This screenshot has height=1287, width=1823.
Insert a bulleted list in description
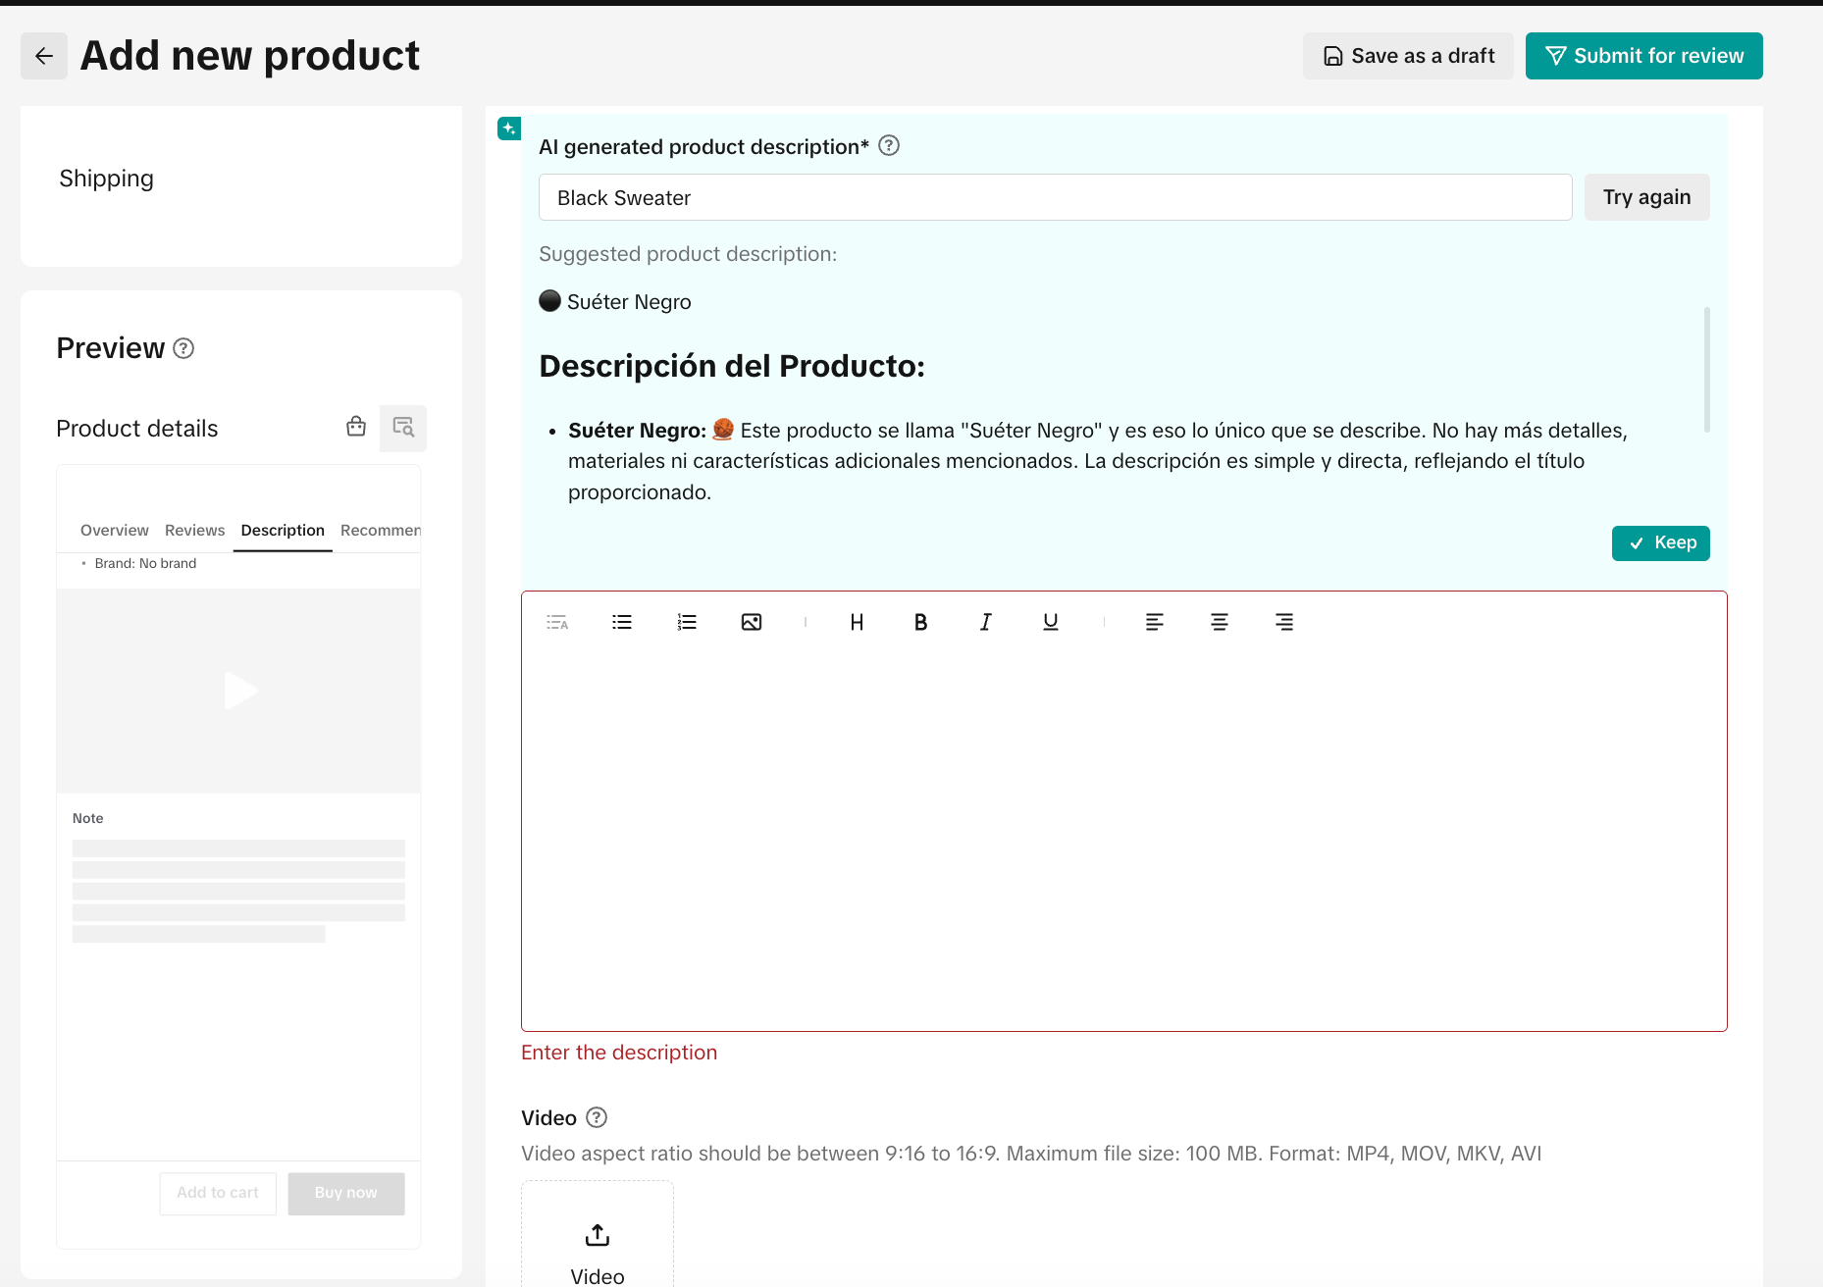pyautogui.click(x=622, y=622)
